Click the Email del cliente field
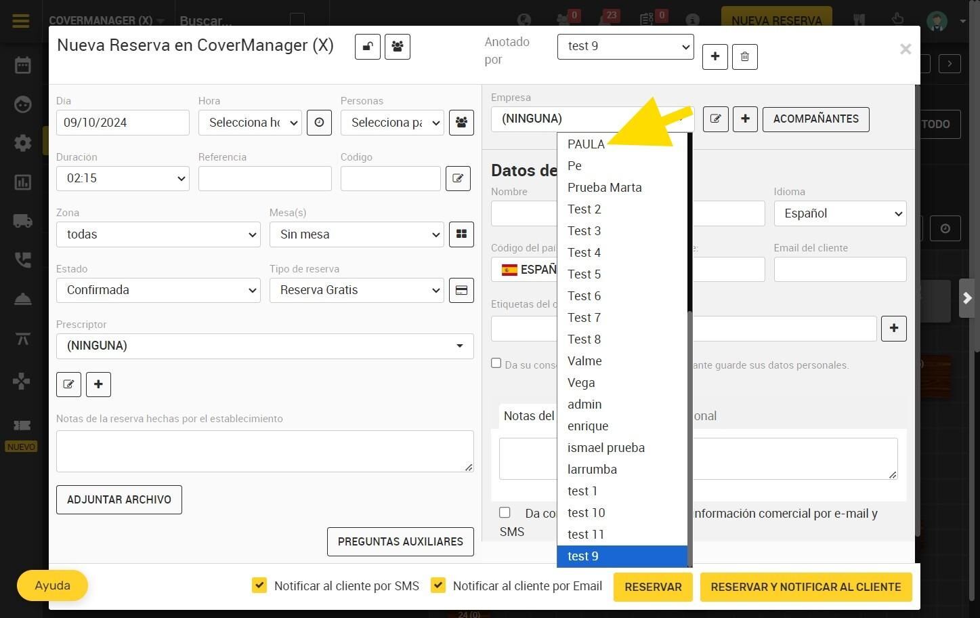980x618 pixels. point(840,270)
